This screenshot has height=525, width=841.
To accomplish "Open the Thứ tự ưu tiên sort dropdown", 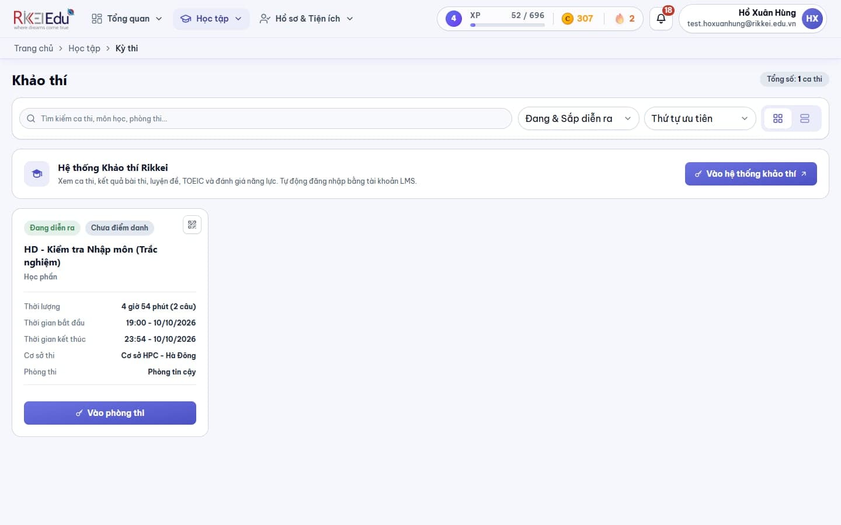I will point(700,118).
